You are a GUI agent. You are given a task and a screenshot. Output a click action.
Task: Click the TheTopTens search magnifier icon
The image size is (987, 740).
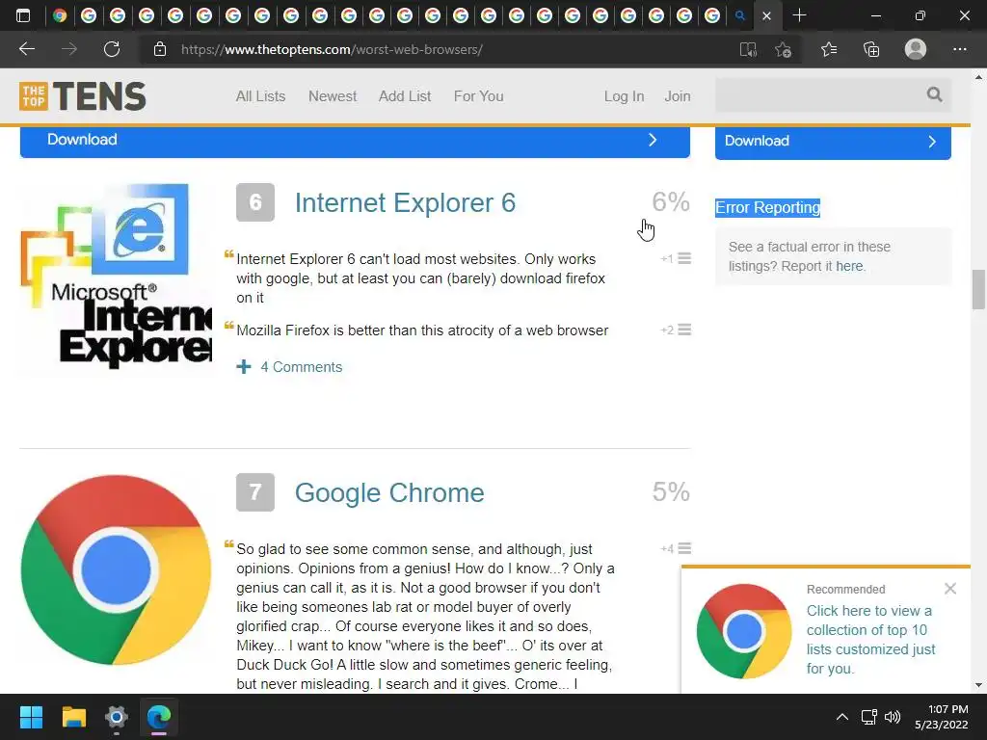pos(934,94)
